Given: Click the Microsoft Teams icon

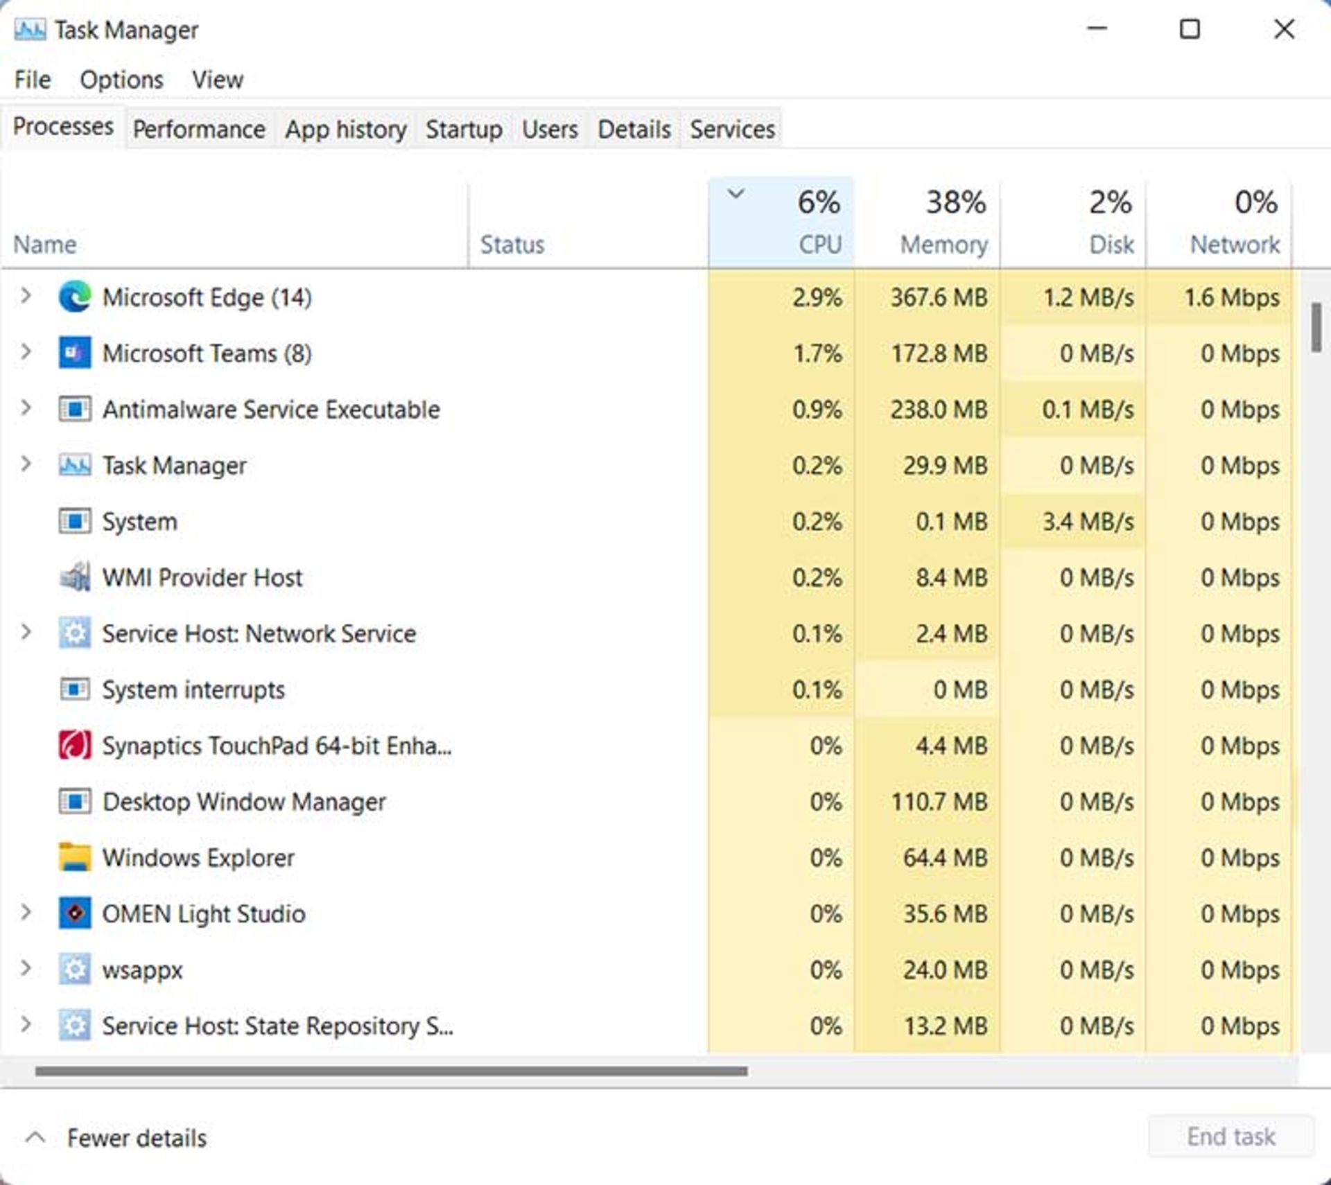Looking at the screenshot, I should (x=75, y=353).
